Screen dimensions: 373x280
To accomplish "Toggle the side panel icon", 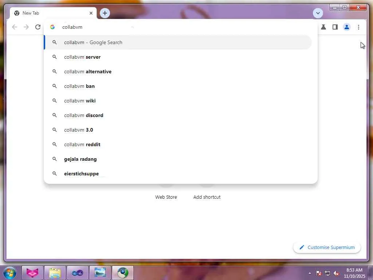I will pyautogui.click(x=335, y=27).
